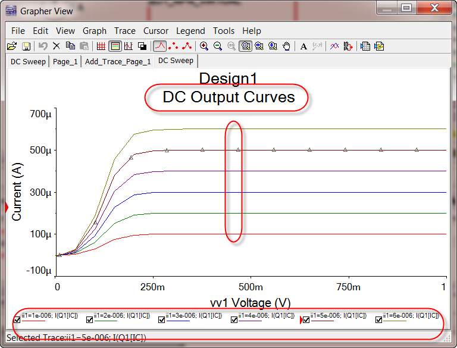The height and width of the screenshot is (348, 457).
Task: Toggle the Show cursors icon
Action: (x=129, y=46)
